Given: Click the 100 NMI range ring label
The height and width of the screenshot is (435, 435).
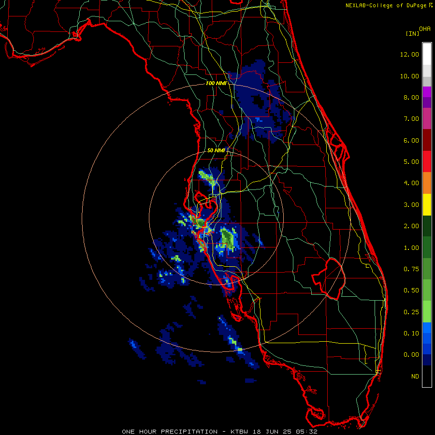Looking at the screenshot, I should click(x=216, y=83).
